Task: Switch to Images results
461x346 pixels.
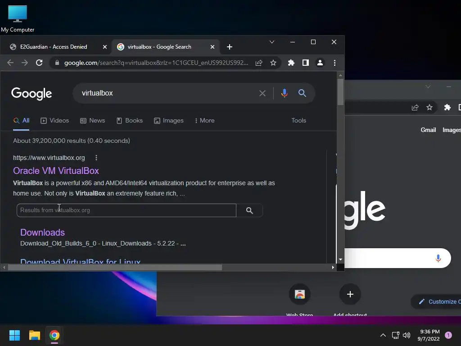Action: point(169,121)
